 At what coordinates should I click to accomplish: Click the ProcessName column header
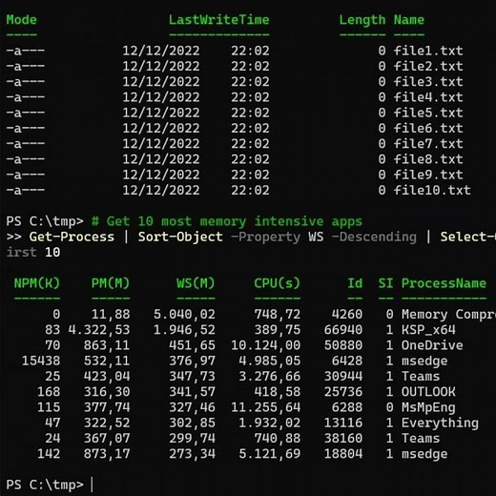[x=444, y=283]
